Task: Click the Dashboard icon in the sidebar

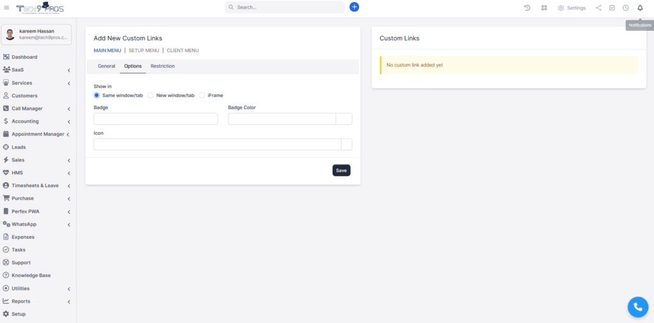Action: click(x=6, y=57)
